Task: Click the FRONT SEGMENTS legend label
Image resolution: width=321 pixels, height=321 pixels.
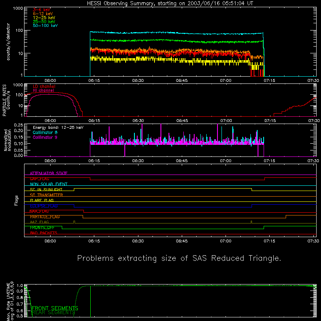Action: click(x=55, y=308)
